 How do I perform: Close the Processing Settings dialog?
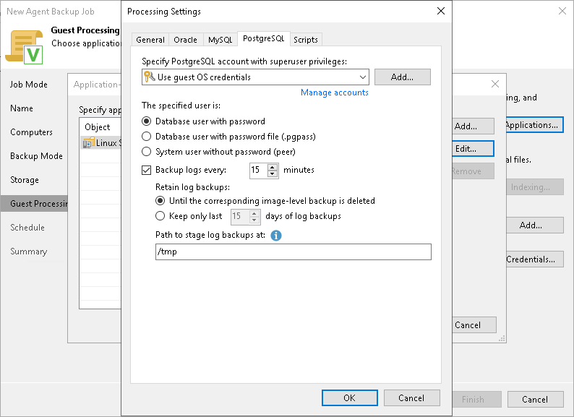click(x=441, y=11)
